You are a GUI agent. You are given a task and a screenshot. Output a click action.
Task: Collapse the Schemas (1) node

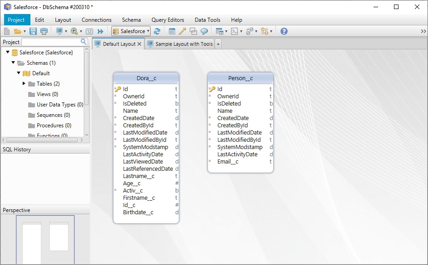pyautogui.click(x=13, y=63)
